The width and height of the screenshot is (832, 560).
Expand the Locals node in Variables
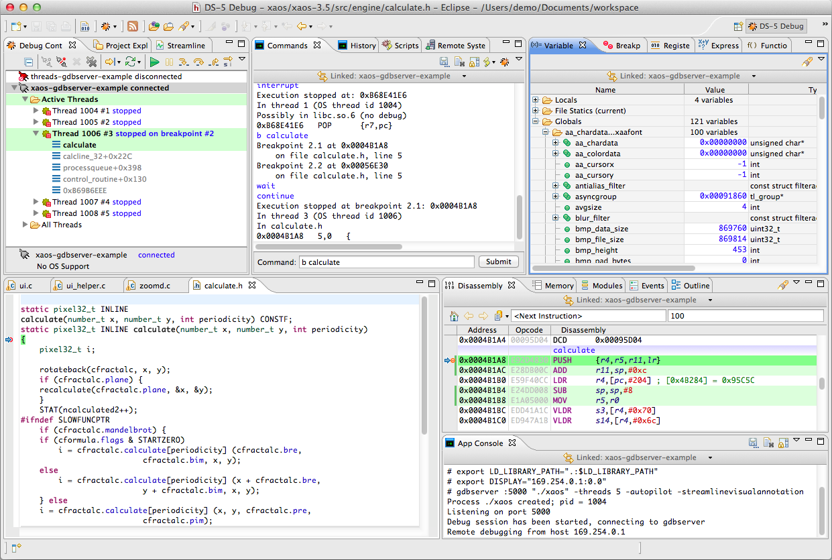click(x=536, y=100)
